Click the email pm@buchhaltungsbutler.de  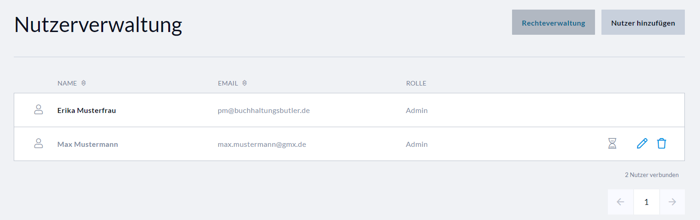click(264, 110)
